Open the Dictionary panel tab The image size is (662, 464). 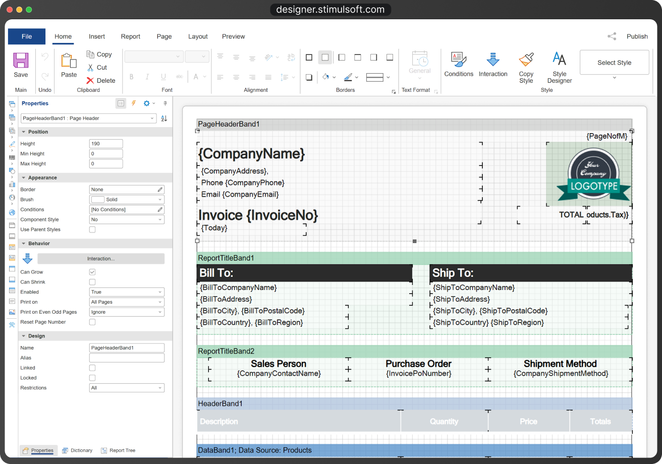pyautogui.click(x=77, y=450)
